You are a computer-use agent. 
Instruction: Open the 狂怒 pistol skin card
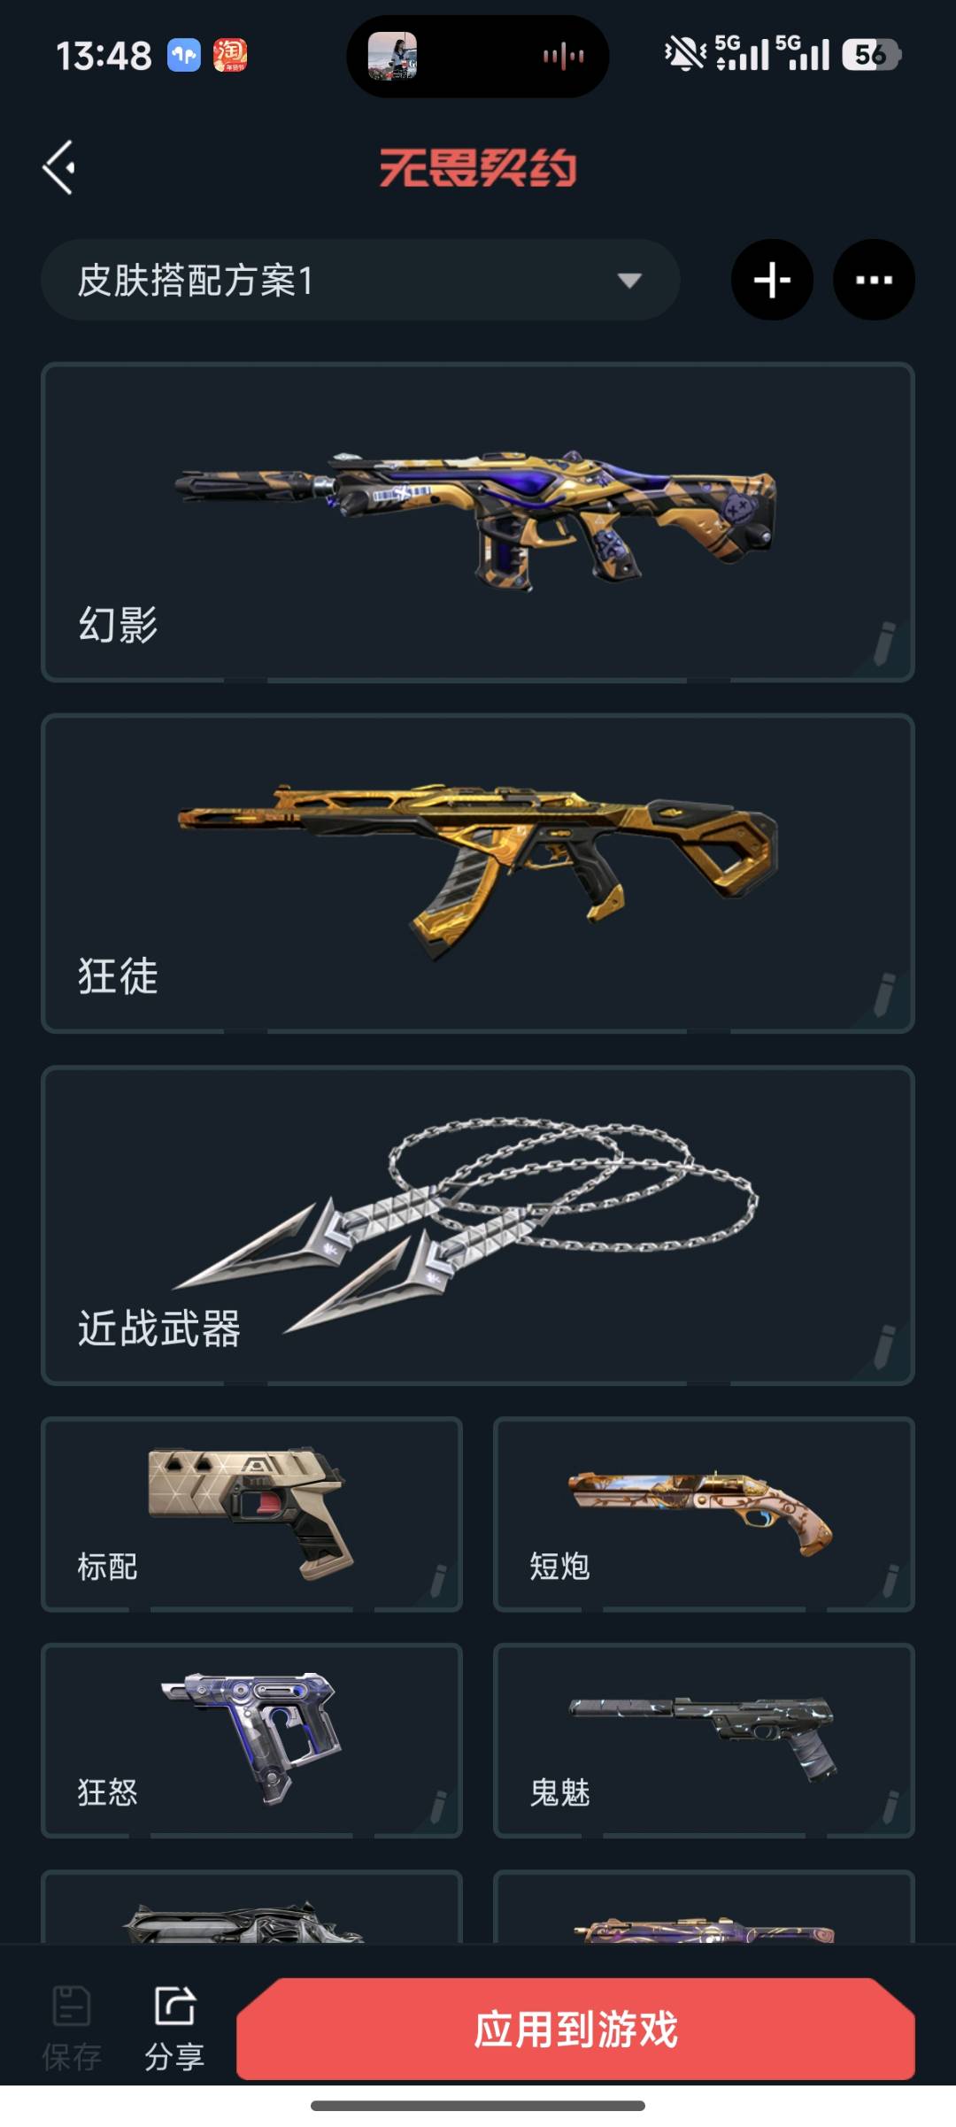coord(251,1740)
